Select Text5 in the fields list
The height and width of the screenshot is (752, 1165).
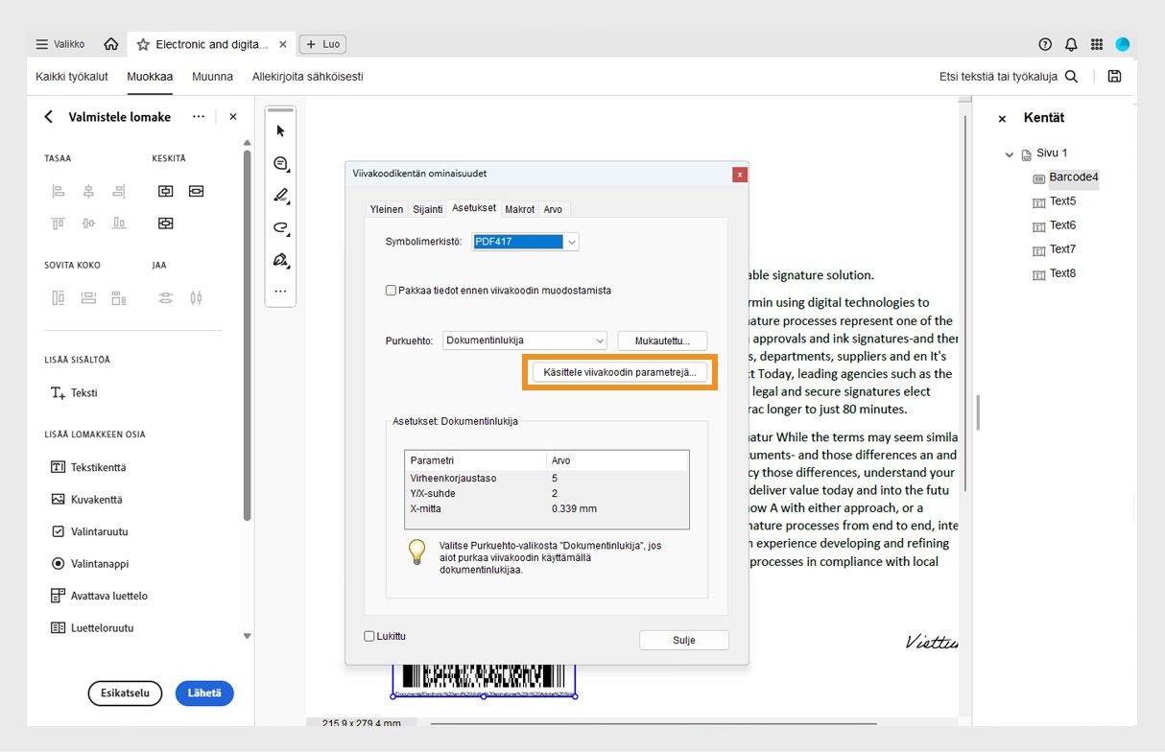tap(1062, 201)
